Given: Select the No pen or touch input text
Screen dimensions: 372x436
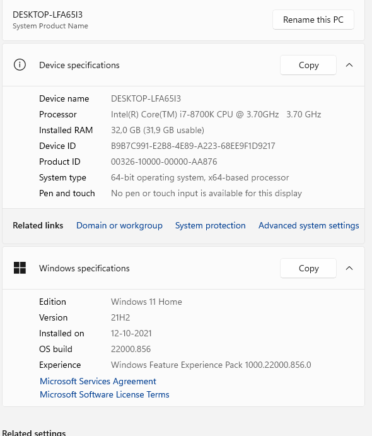Looking at the screenshot, I should click(206, 193).
